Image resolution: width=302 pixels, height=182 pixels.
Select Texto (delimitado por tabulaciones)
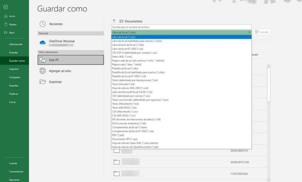click(x=182, y=80)
